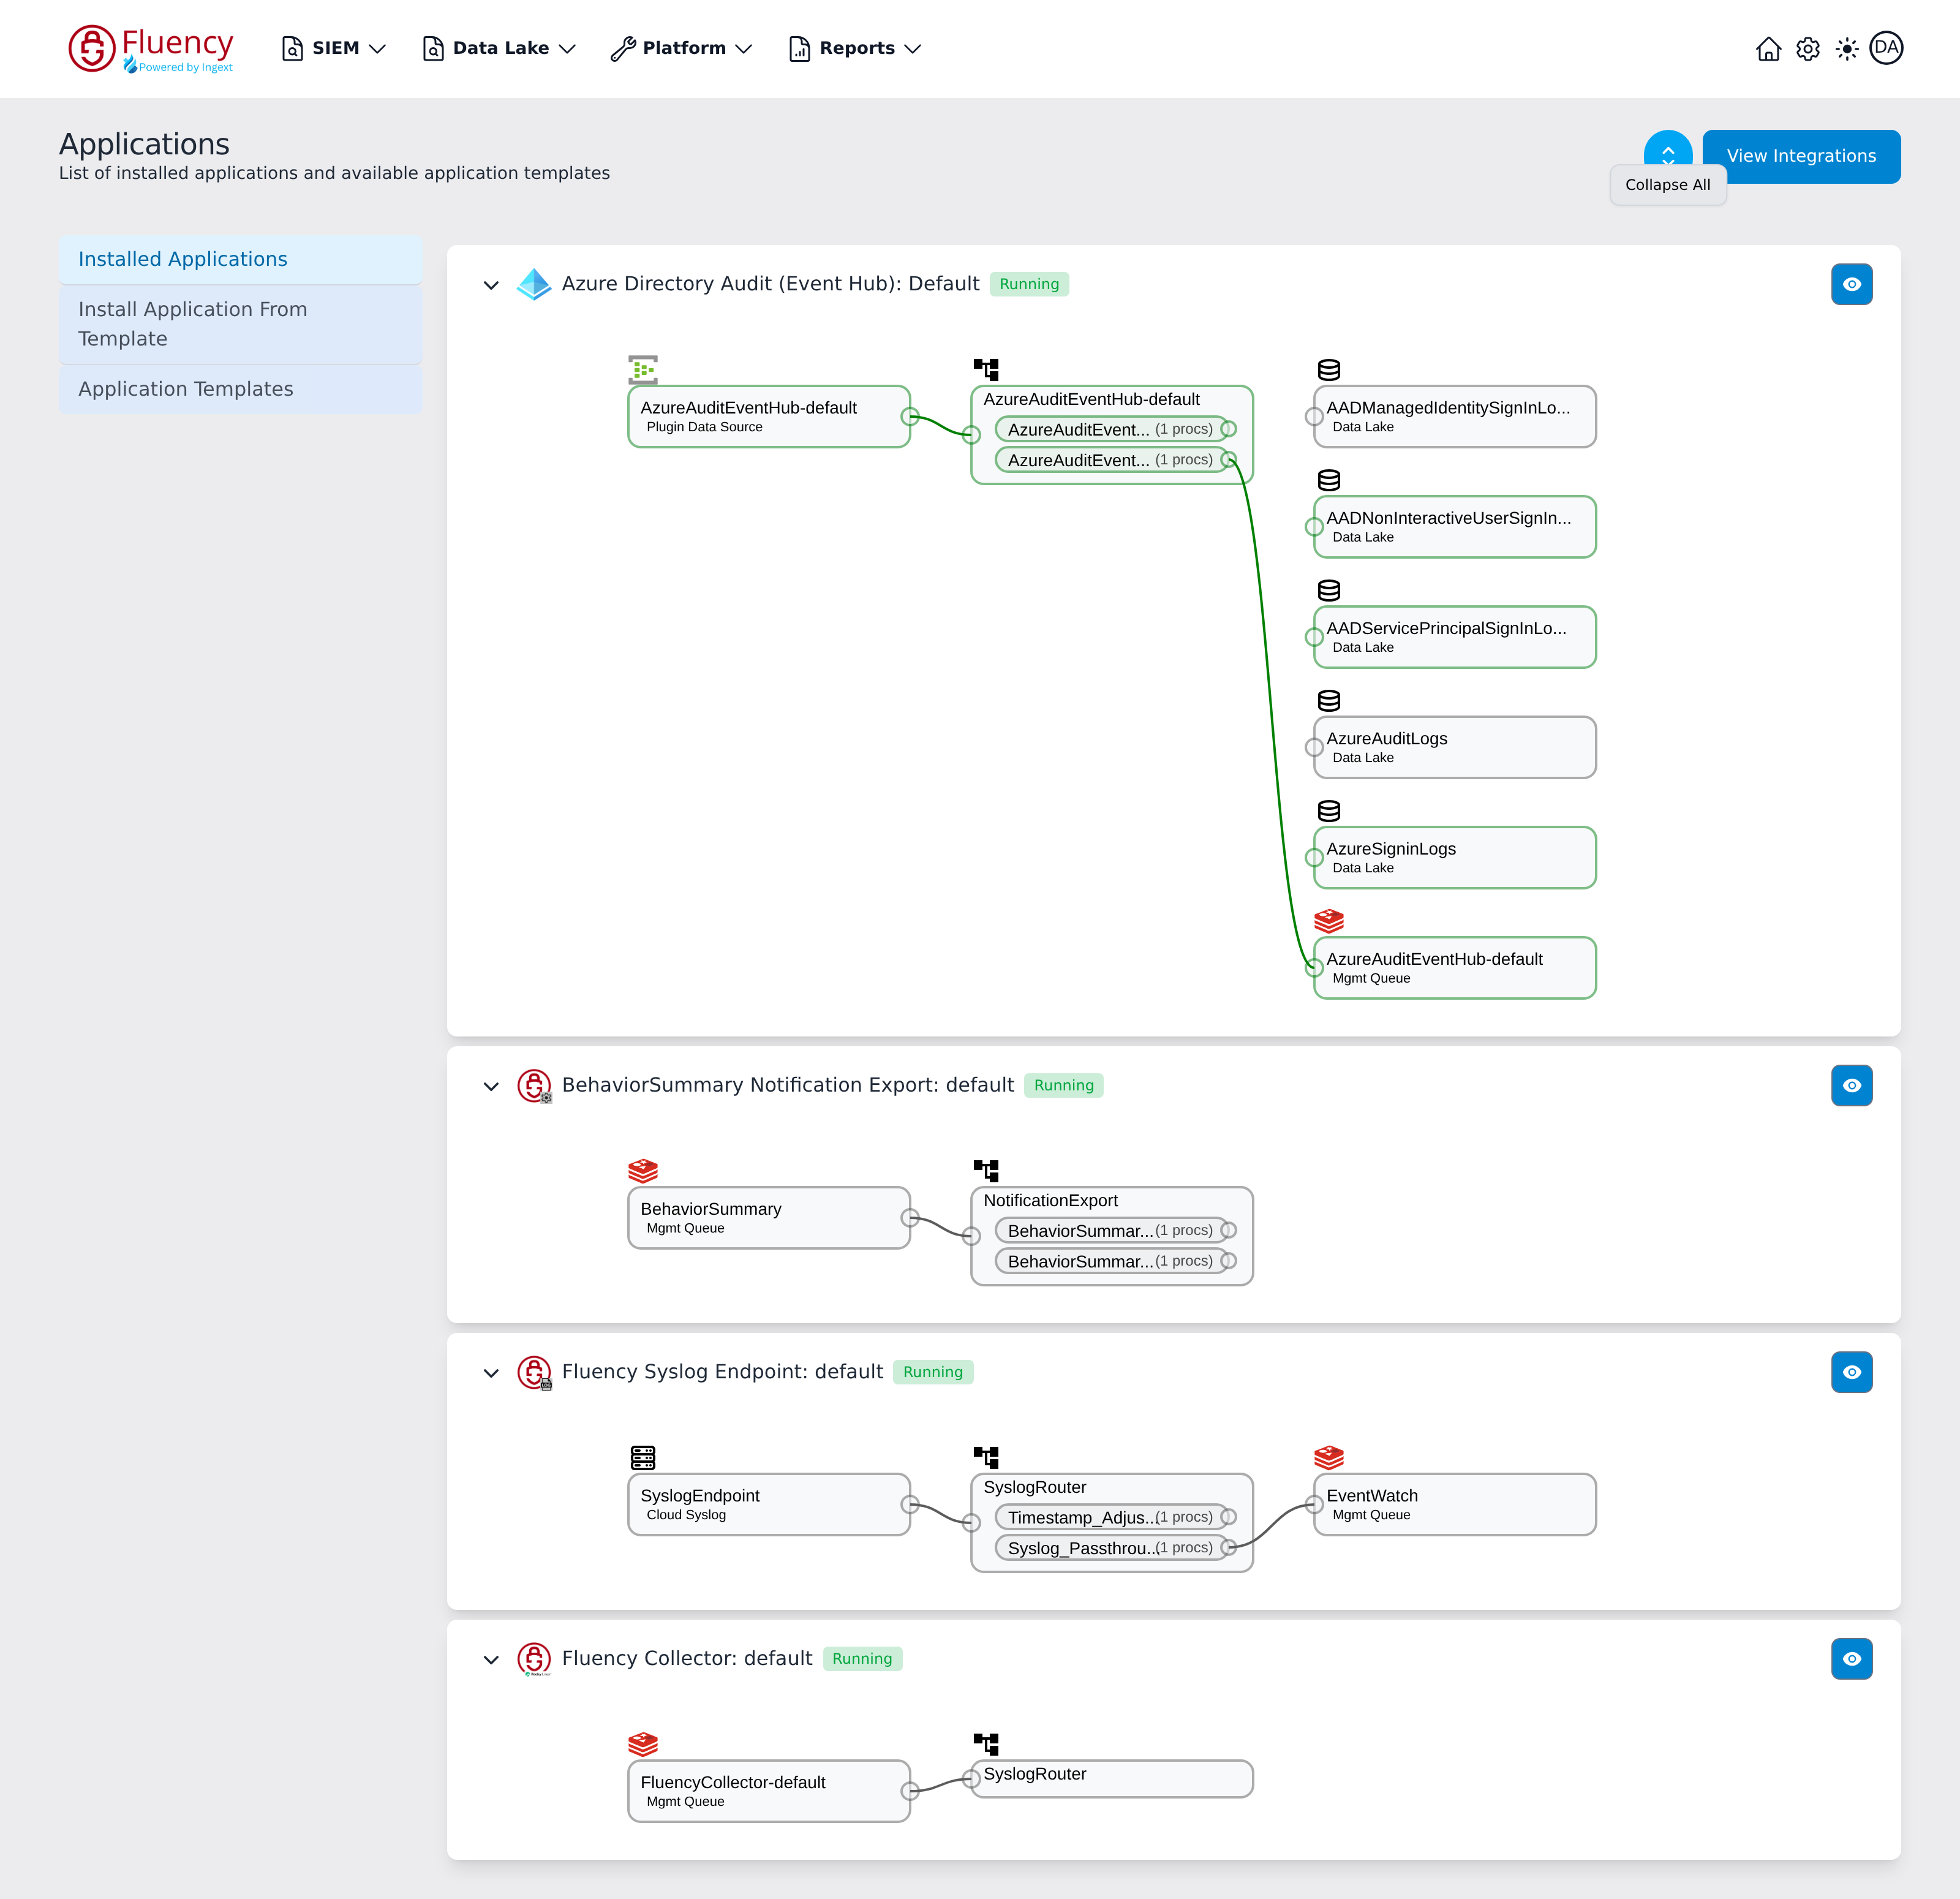
Task: Collapse the BehaviorSummary Notification Export section
Action: pyautogui.click(x=491, y=1086)
